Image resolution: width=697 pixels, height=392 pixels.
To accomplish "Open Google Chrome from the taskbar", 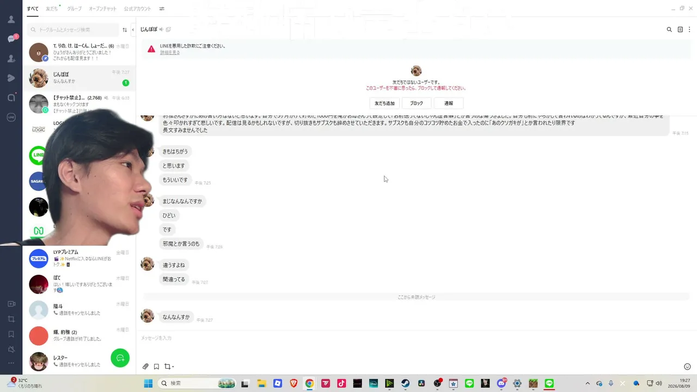I will pos(309,383).
